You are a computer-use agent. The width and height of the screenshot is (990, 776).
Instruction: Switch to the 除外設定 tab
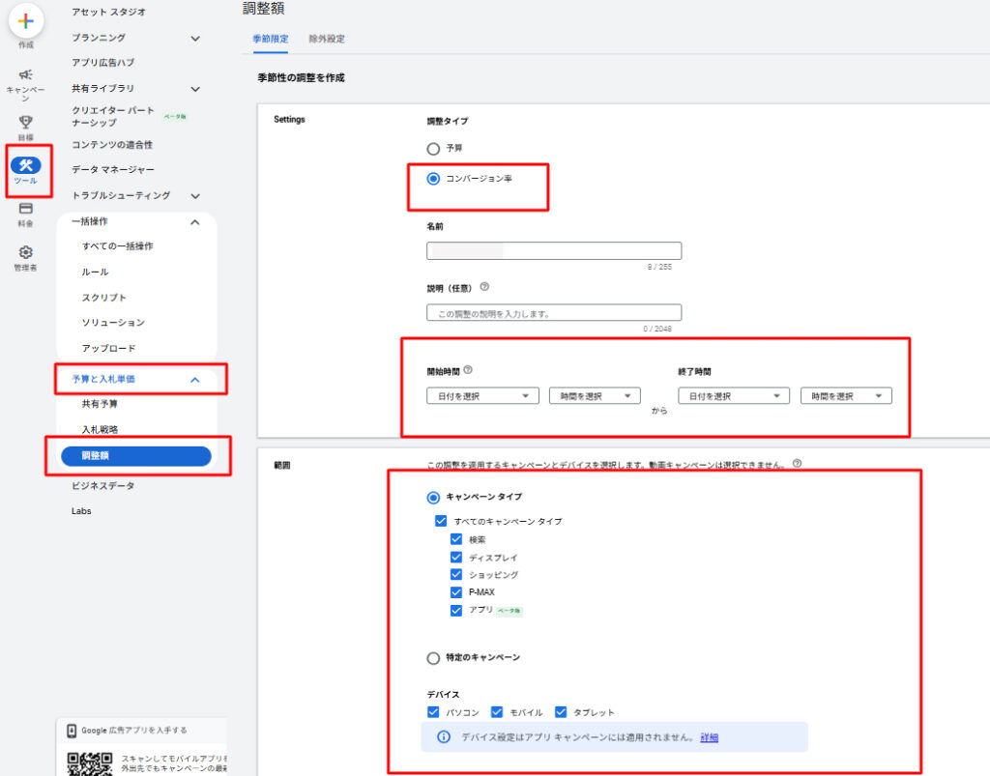point(327,40)
